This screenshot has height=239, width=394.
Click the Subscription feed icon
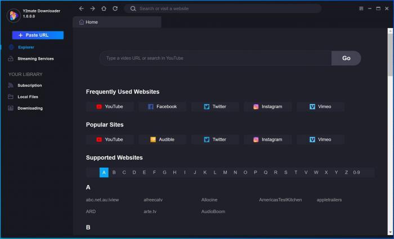point(11,85)
